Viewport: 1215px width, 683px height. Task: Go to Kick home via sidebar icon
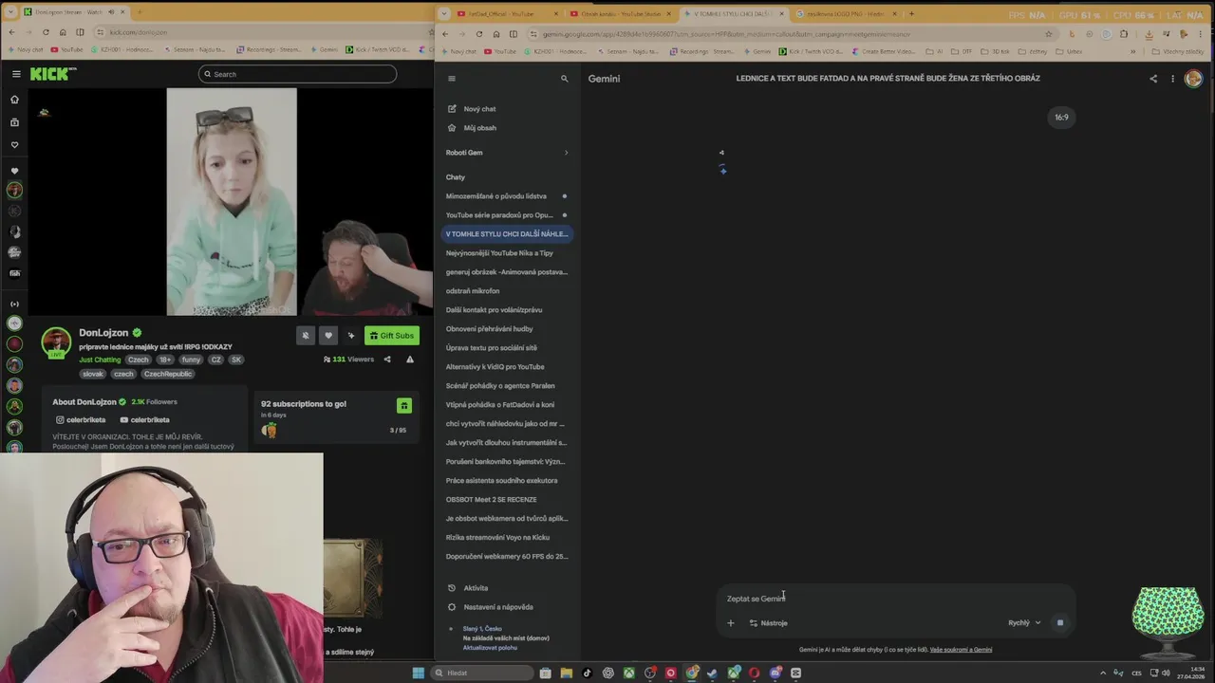[x=14, y=100]
